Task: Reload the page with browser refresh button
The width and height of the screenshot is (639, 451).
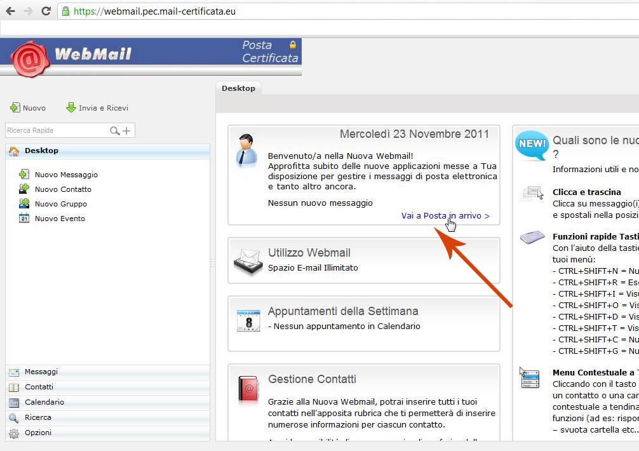Action: [46, 11]
